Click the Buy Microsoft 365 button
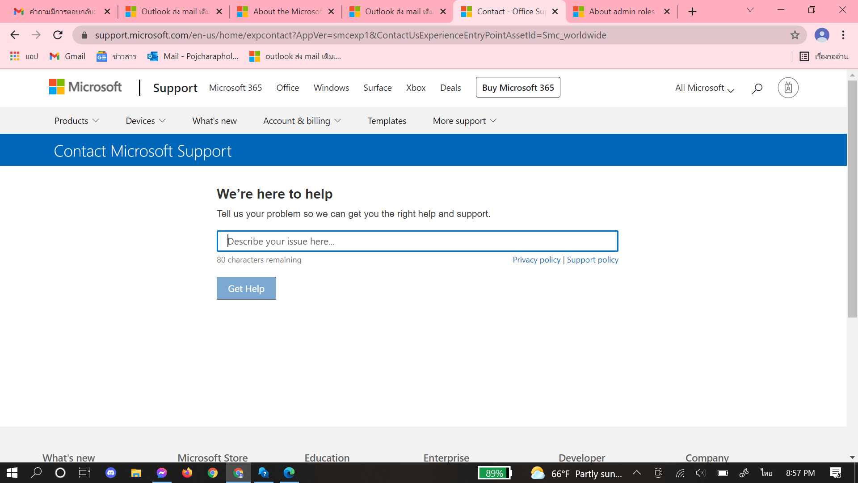858x483 pixels. click(517, 88)
